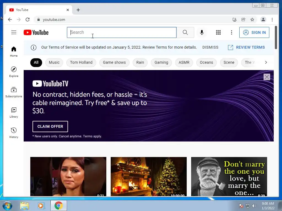Image resolution: width=282 pixels, height=211 pixels.
Task: Click the taskbar clock 9:00 AM
Action: point(268,206)
